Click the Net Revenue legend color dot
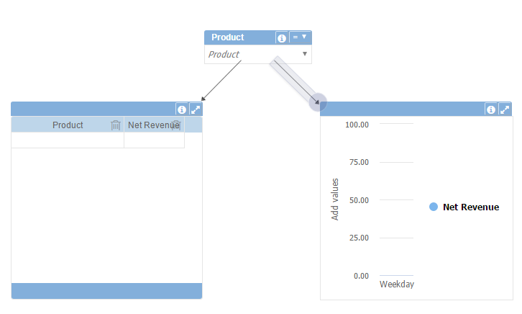This screenshot has width=522, height=314. (434, 207)
